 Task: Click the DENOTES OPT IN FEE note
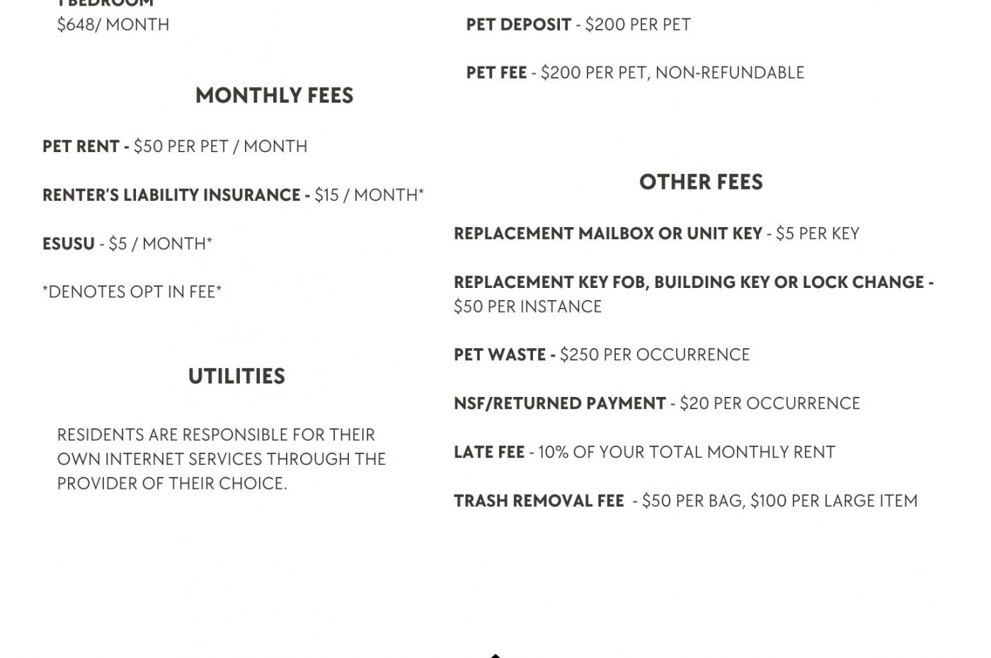click(132, 292)
